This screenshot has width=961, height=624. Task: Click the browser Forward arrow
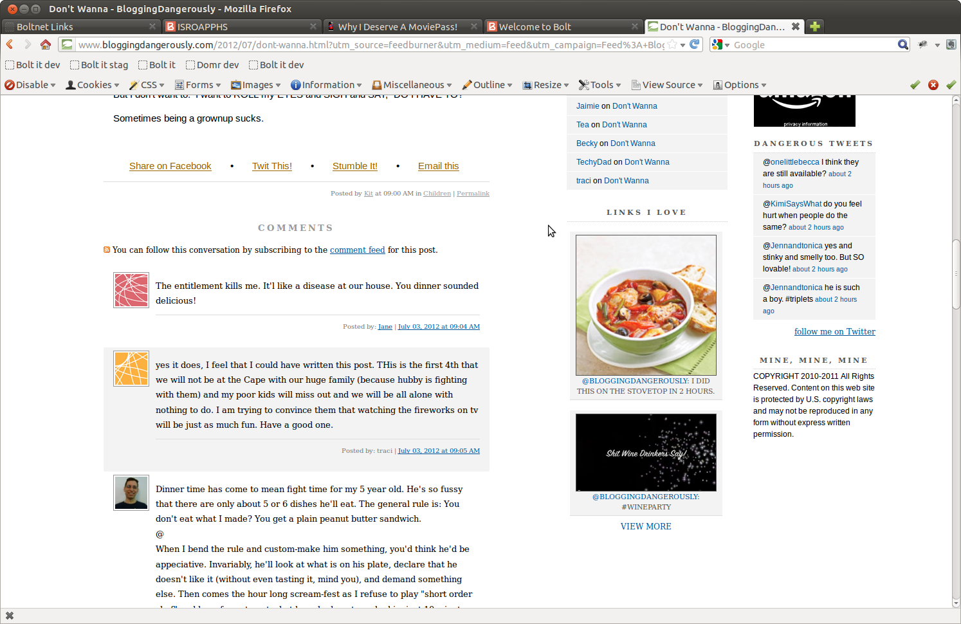28,44
